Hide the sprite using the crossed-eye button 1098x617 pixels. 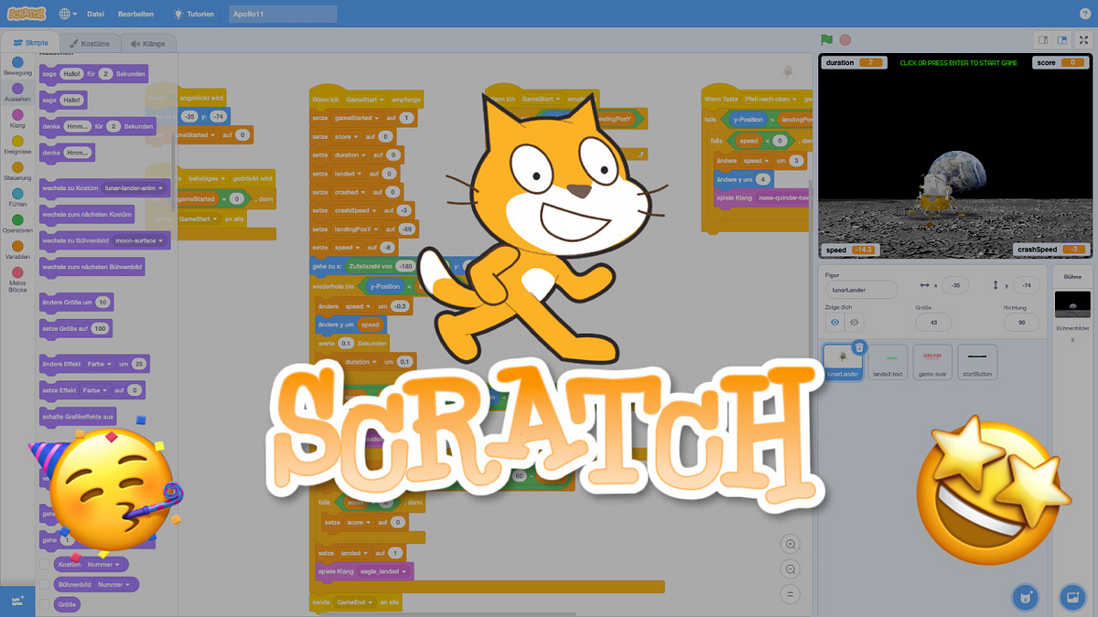(854, 323)
